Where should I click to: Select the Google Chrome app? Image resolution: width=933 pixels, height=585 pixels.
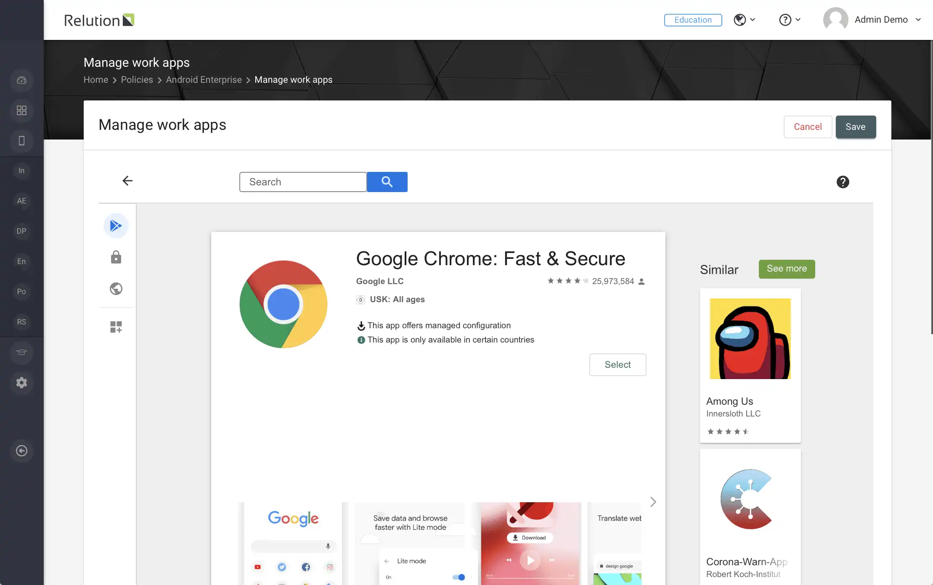pos(618,364)
